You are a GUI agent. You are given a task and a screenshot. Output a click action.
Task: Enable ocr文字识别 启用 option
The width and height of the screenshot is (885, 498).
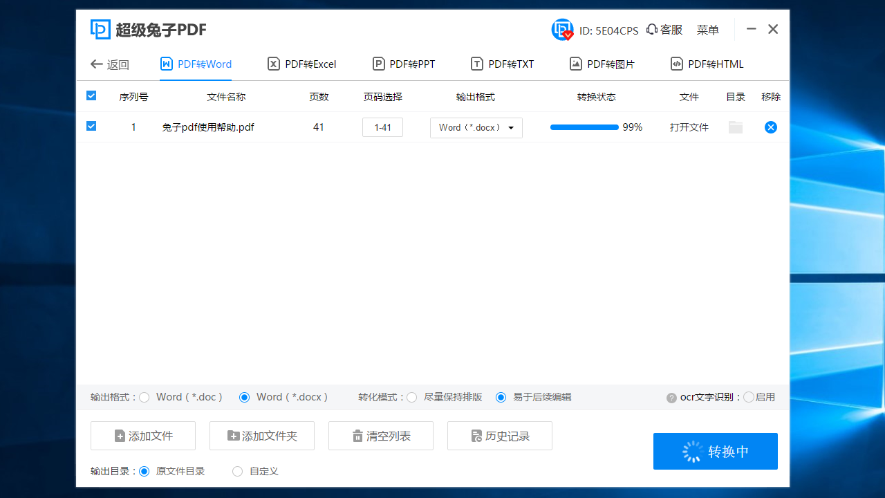tap(749, 398)
